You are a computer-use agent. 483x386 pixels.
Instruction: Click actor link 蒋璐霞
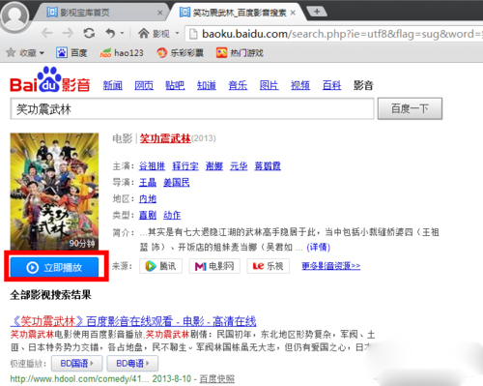268,166
